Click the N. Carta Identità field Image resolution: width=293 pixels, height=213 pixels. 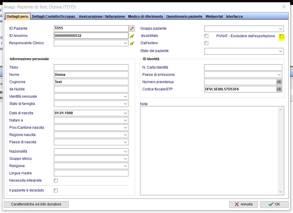coord(243,67)
